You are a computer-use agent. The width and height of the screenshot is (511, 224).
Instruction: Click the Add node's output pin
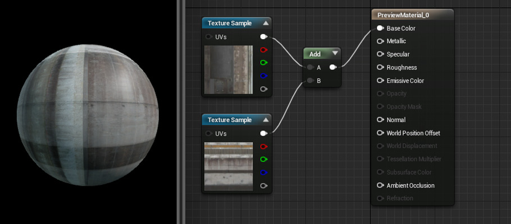332,68
